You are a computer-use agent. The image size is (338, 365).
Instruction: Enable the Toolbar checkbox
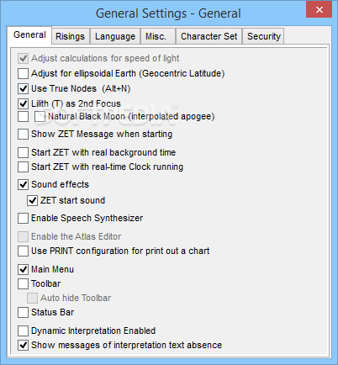pyautogui.click(x=23, y=284)
